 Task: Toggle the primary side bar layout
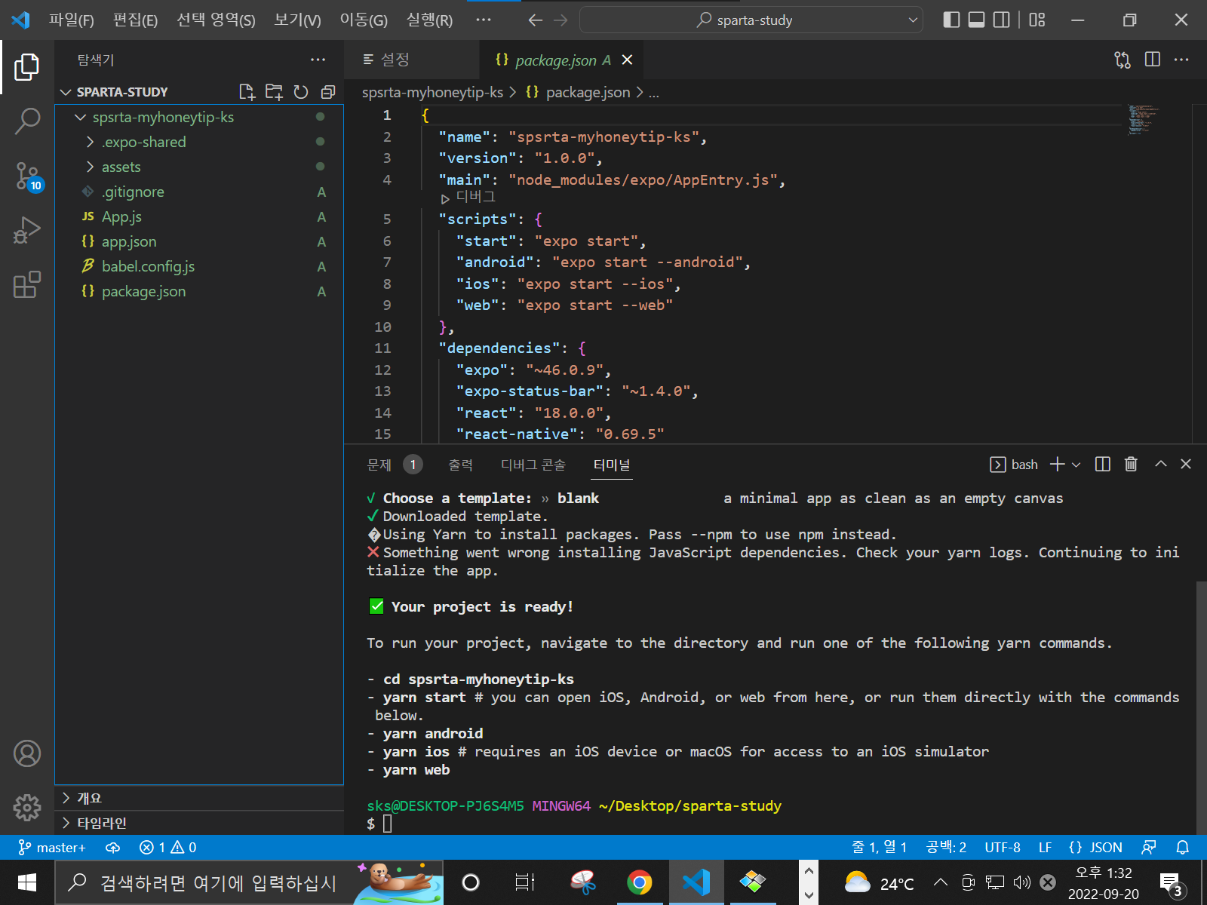[x=952, y=20]
